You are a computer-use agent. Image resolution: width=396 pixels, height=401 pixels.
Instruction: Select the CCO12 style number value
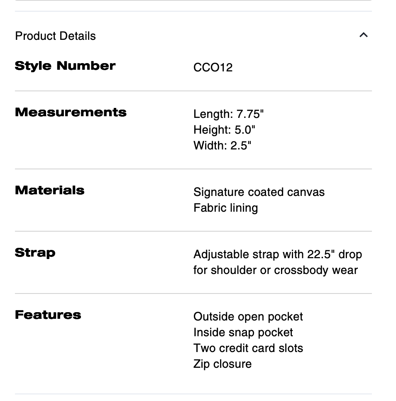point(213,67)
